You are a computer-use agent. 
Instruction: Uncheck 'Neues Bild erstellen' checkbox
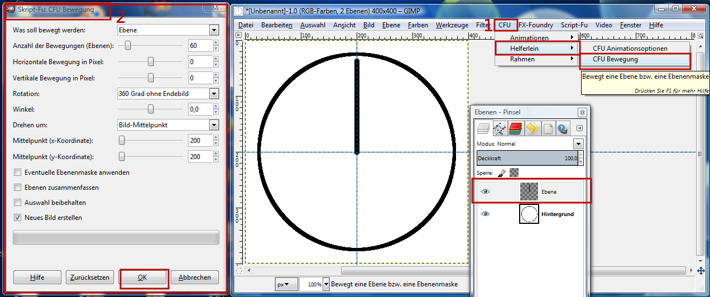pyautogui.click(x=18, y=218)
